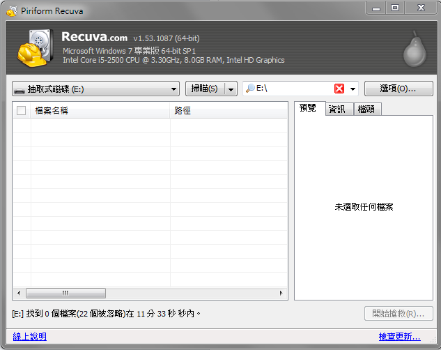Click the Piriform pear logo

tap(415, 49)
